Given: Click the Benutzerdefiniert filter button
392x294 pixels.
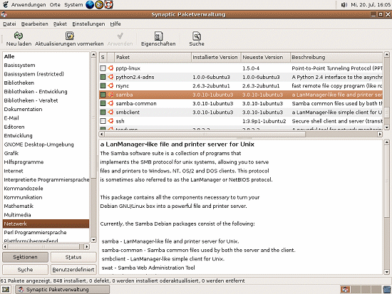Looking at the screenshot, I should [x=73, y=270].
